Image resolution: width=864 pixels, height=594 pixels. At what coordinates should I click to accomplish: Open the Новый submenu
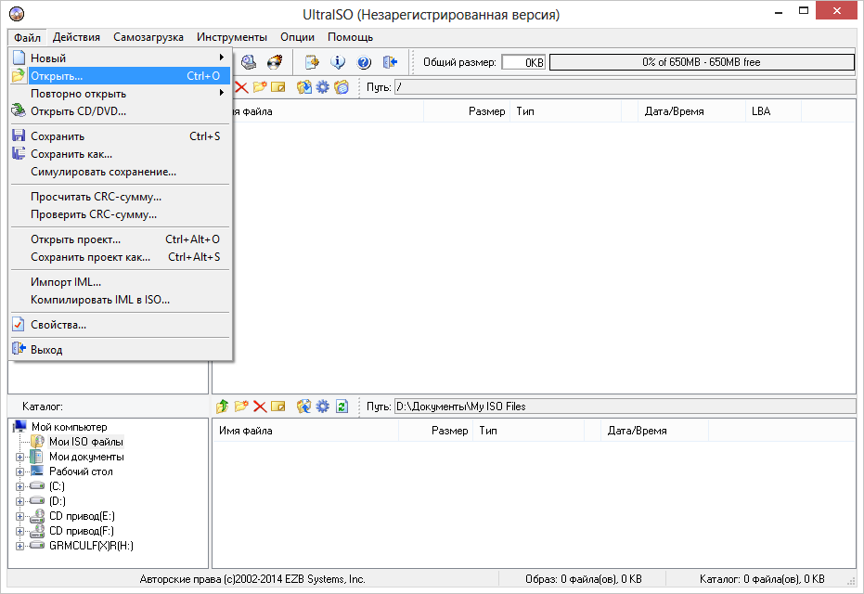click(120, 58)
